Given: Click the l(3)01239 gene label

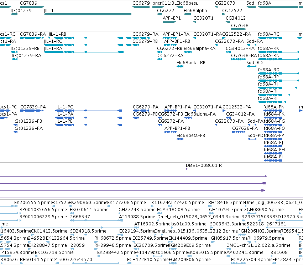Looking at the screenshot, I should click(21, 10).
